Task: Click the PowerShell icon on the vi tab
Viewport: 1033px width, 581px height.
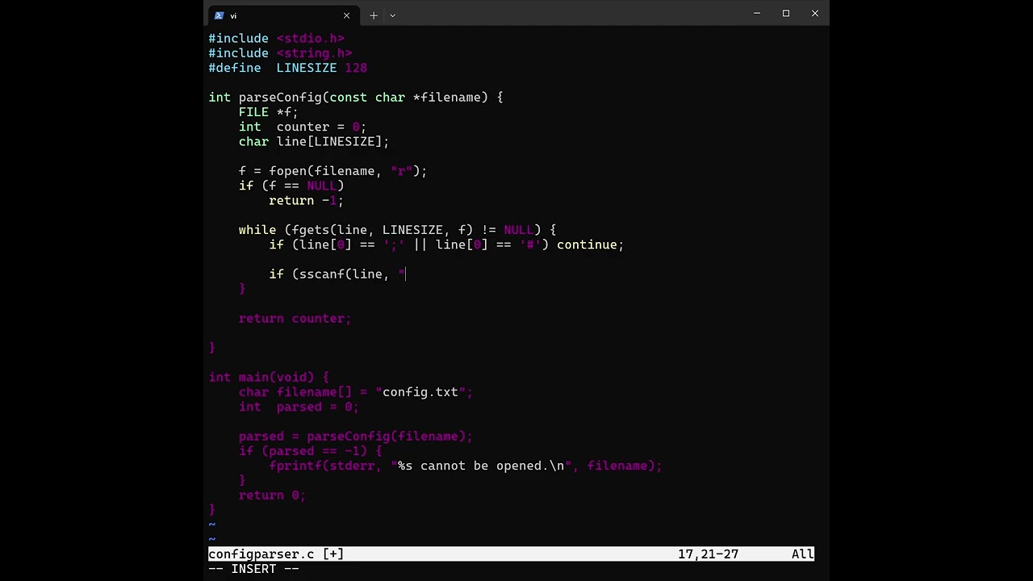Action: click(x=219, y=15)
